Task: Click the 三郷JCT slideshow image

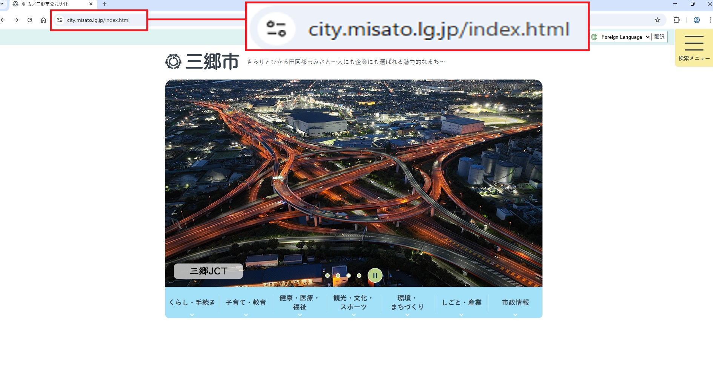Action: click(x=354, y=183)
